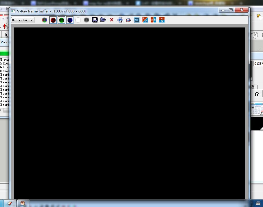Toggle the red channel button
Screen dimensions: 263x207
tap(53, 20)
